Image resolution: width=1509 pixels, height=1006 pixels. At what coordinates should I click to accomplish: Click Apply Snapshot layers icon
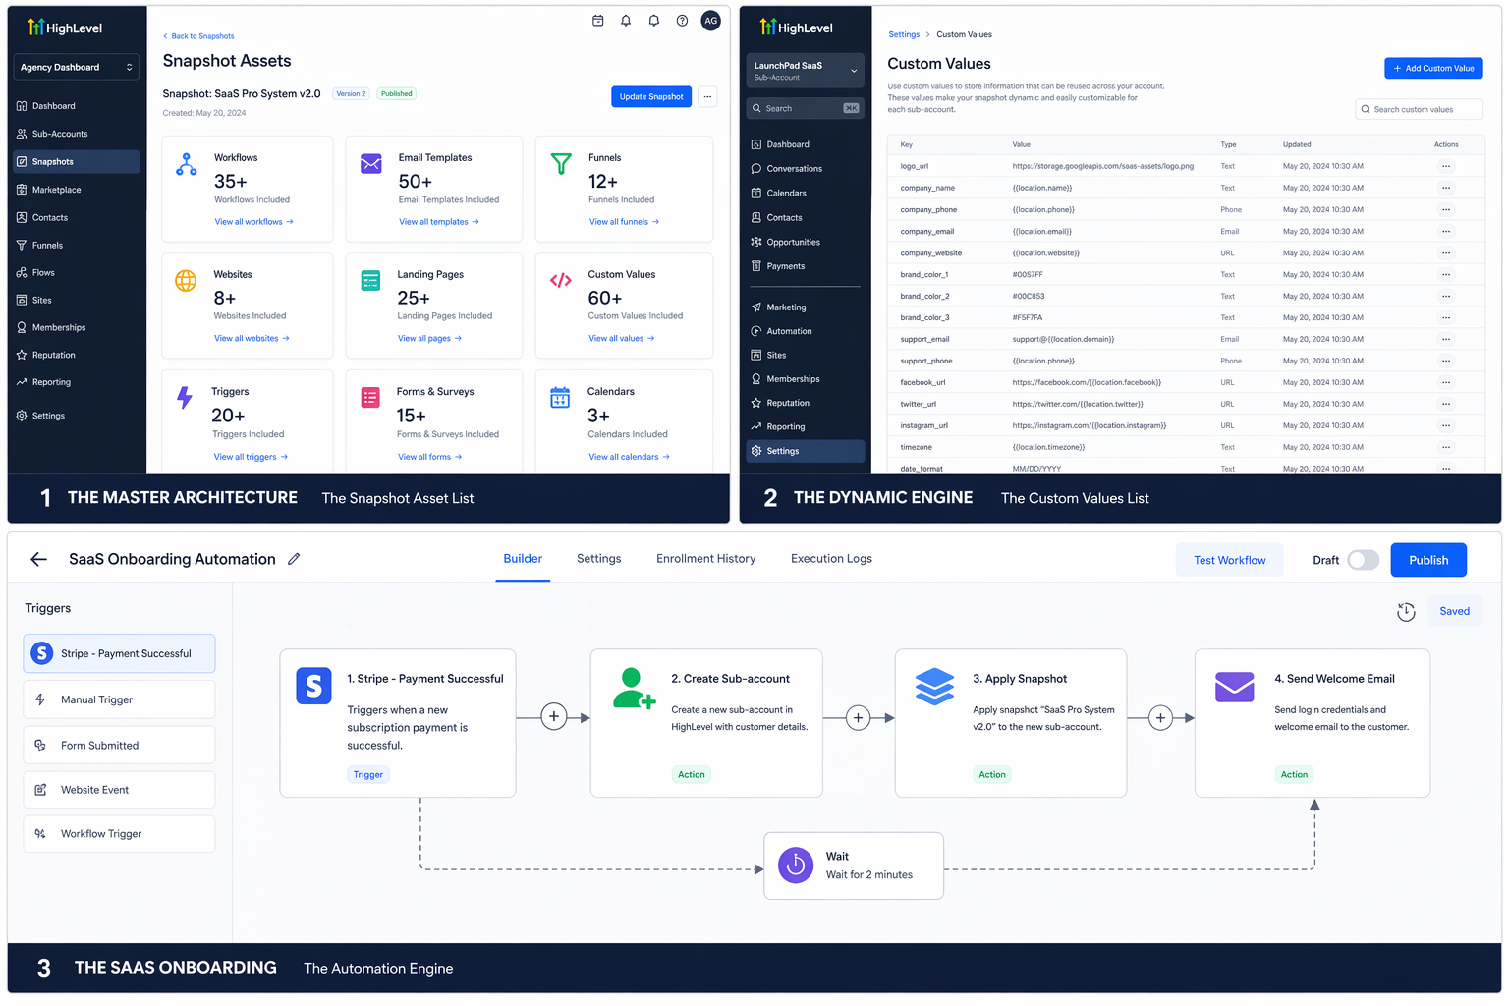(x=934, y=686)
